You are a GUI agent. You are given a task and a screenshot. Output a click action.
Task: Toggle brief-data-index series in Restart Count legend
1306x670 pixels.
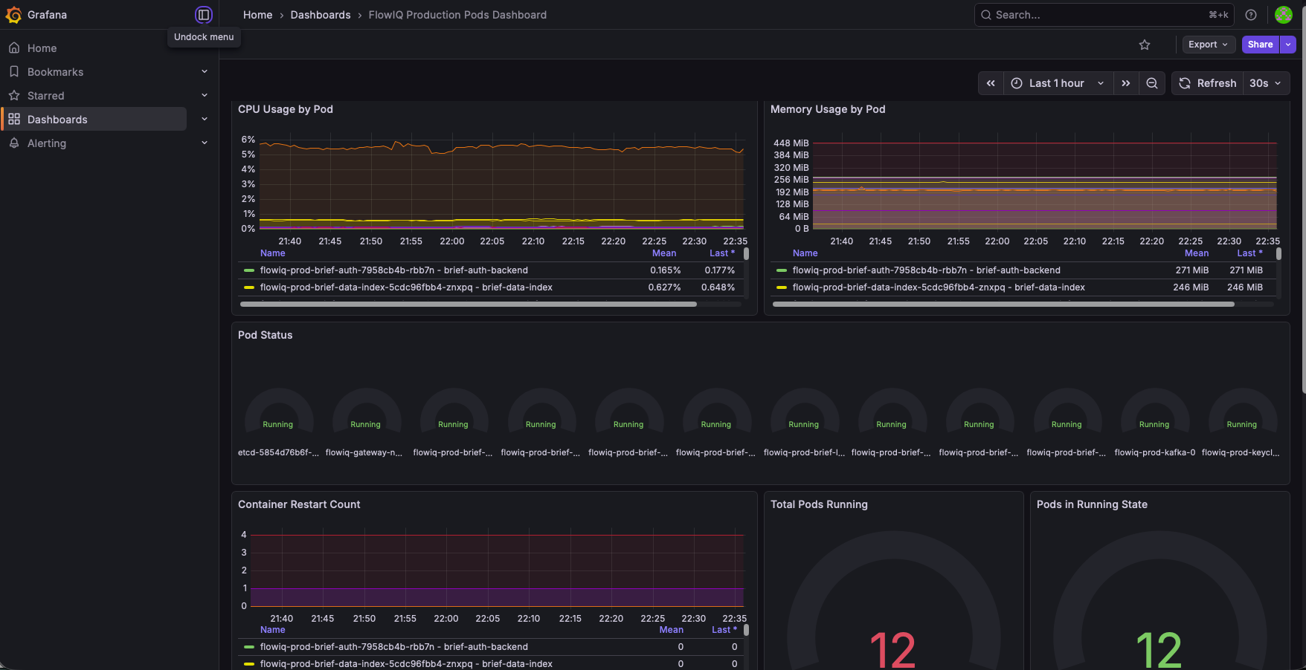click(406, 664)
